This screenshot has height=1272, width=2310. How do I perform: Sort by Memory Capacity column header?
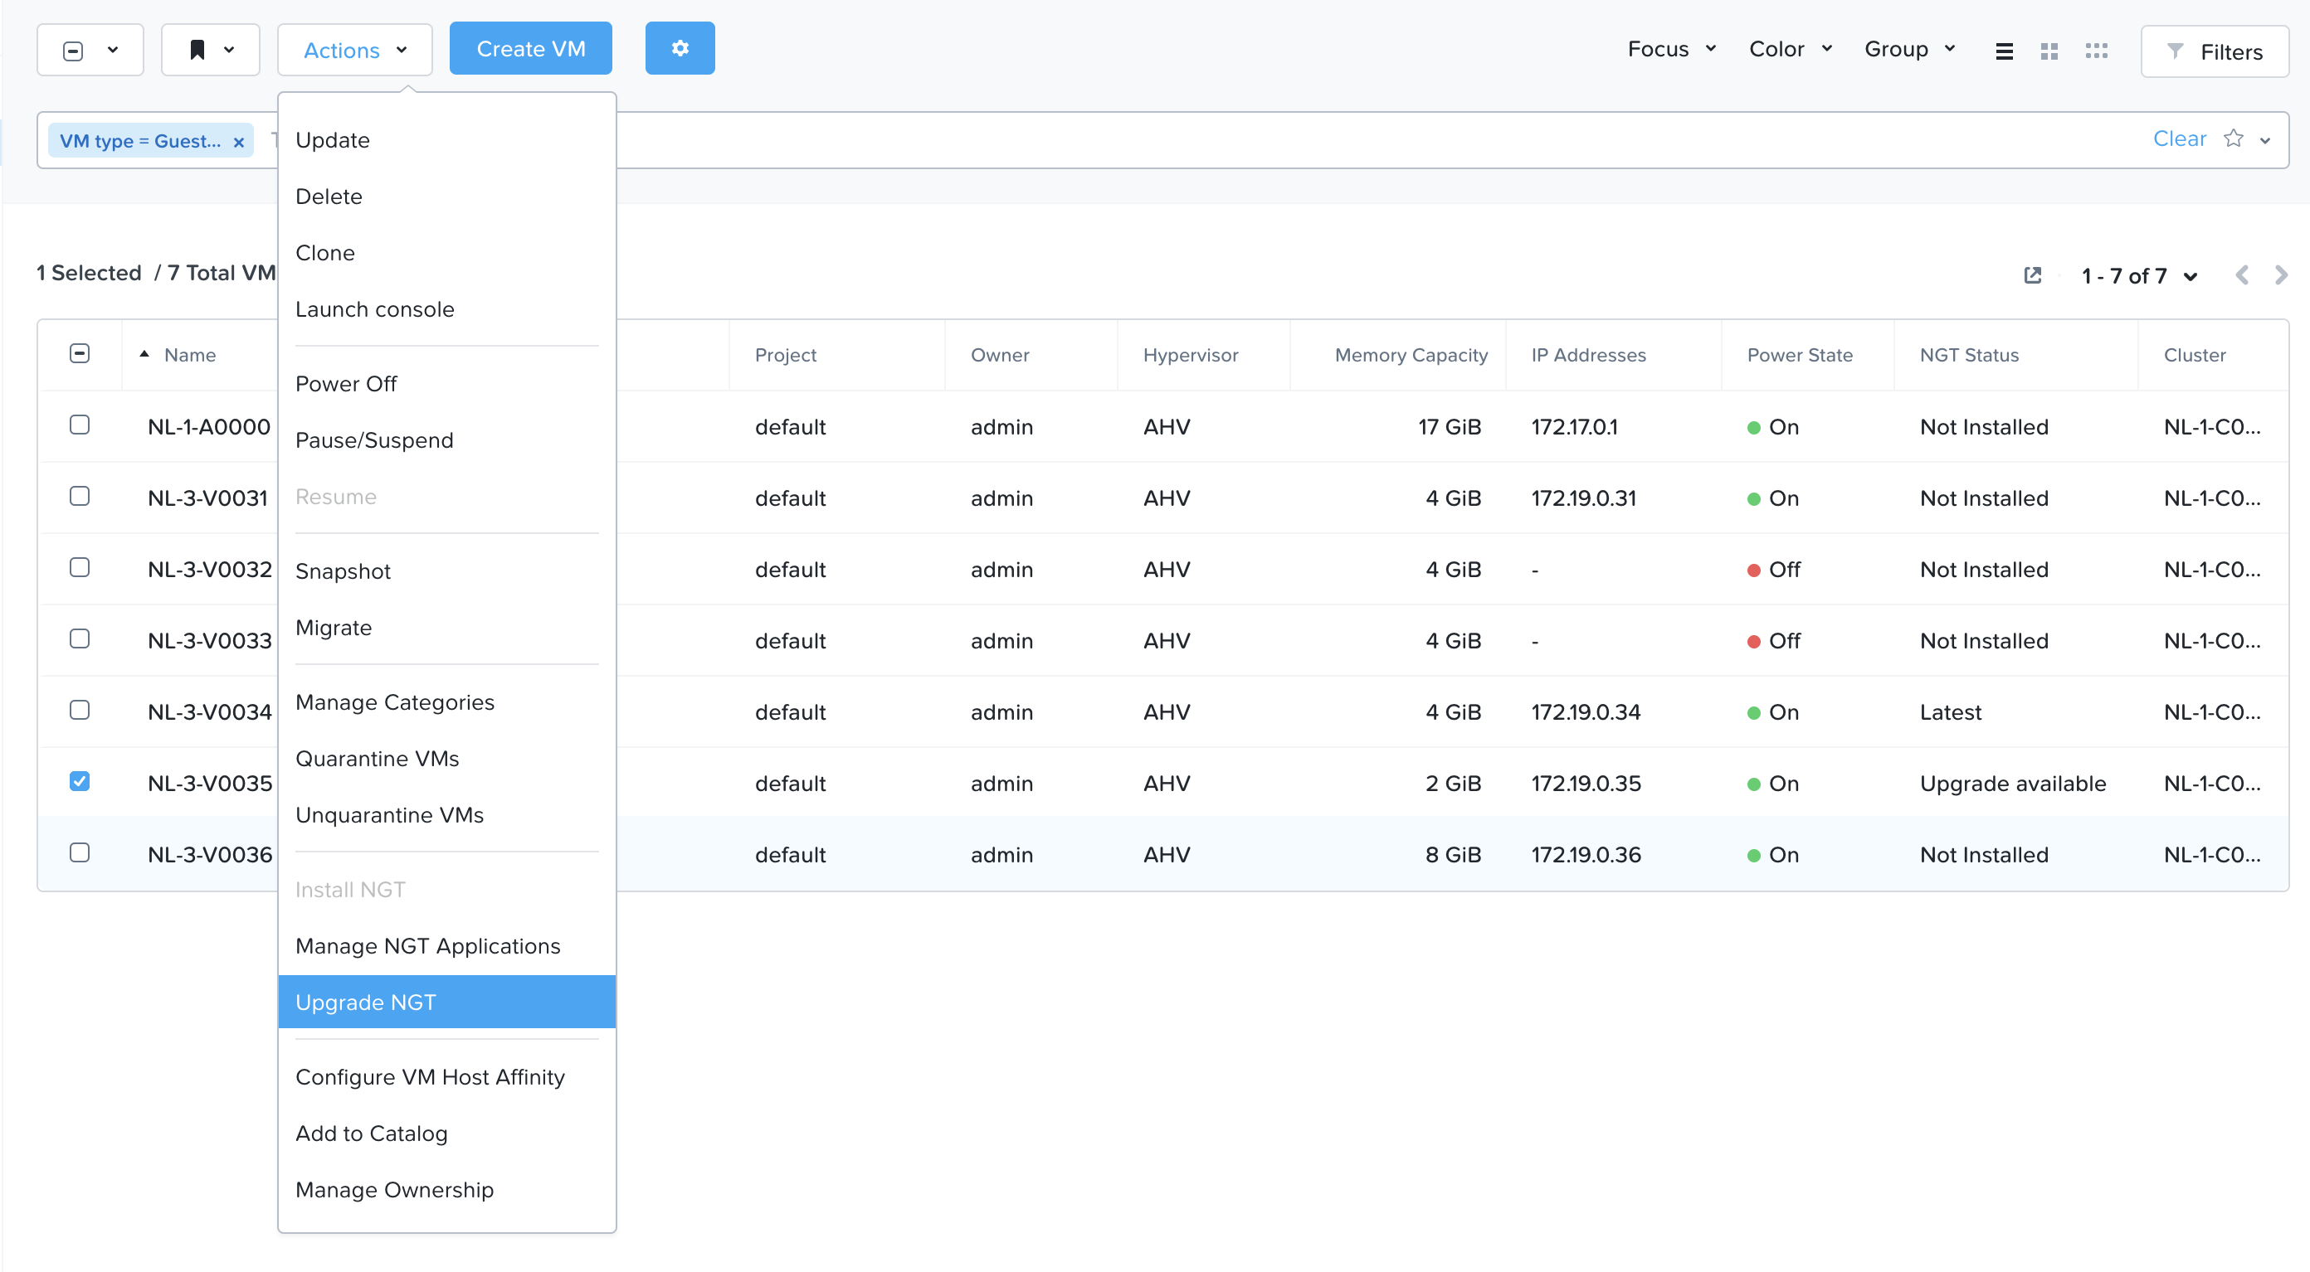[x=1411, y=355]
